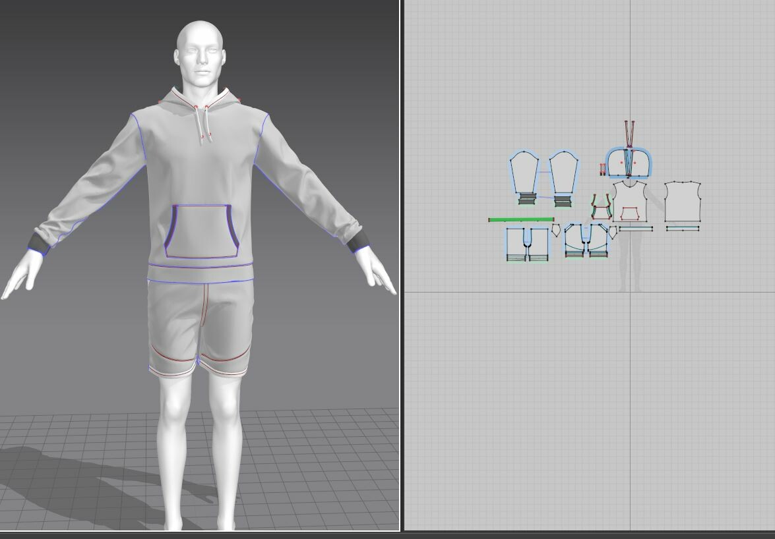Click the divider between 3D and 2D windows
775x539 pixels.
[x=401, y=264]
